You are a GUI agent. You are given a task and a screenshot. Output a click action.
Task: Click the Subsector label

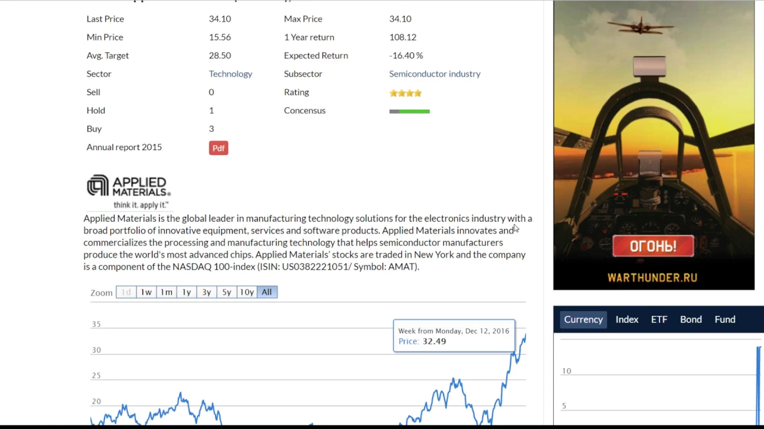pos(303,74)
